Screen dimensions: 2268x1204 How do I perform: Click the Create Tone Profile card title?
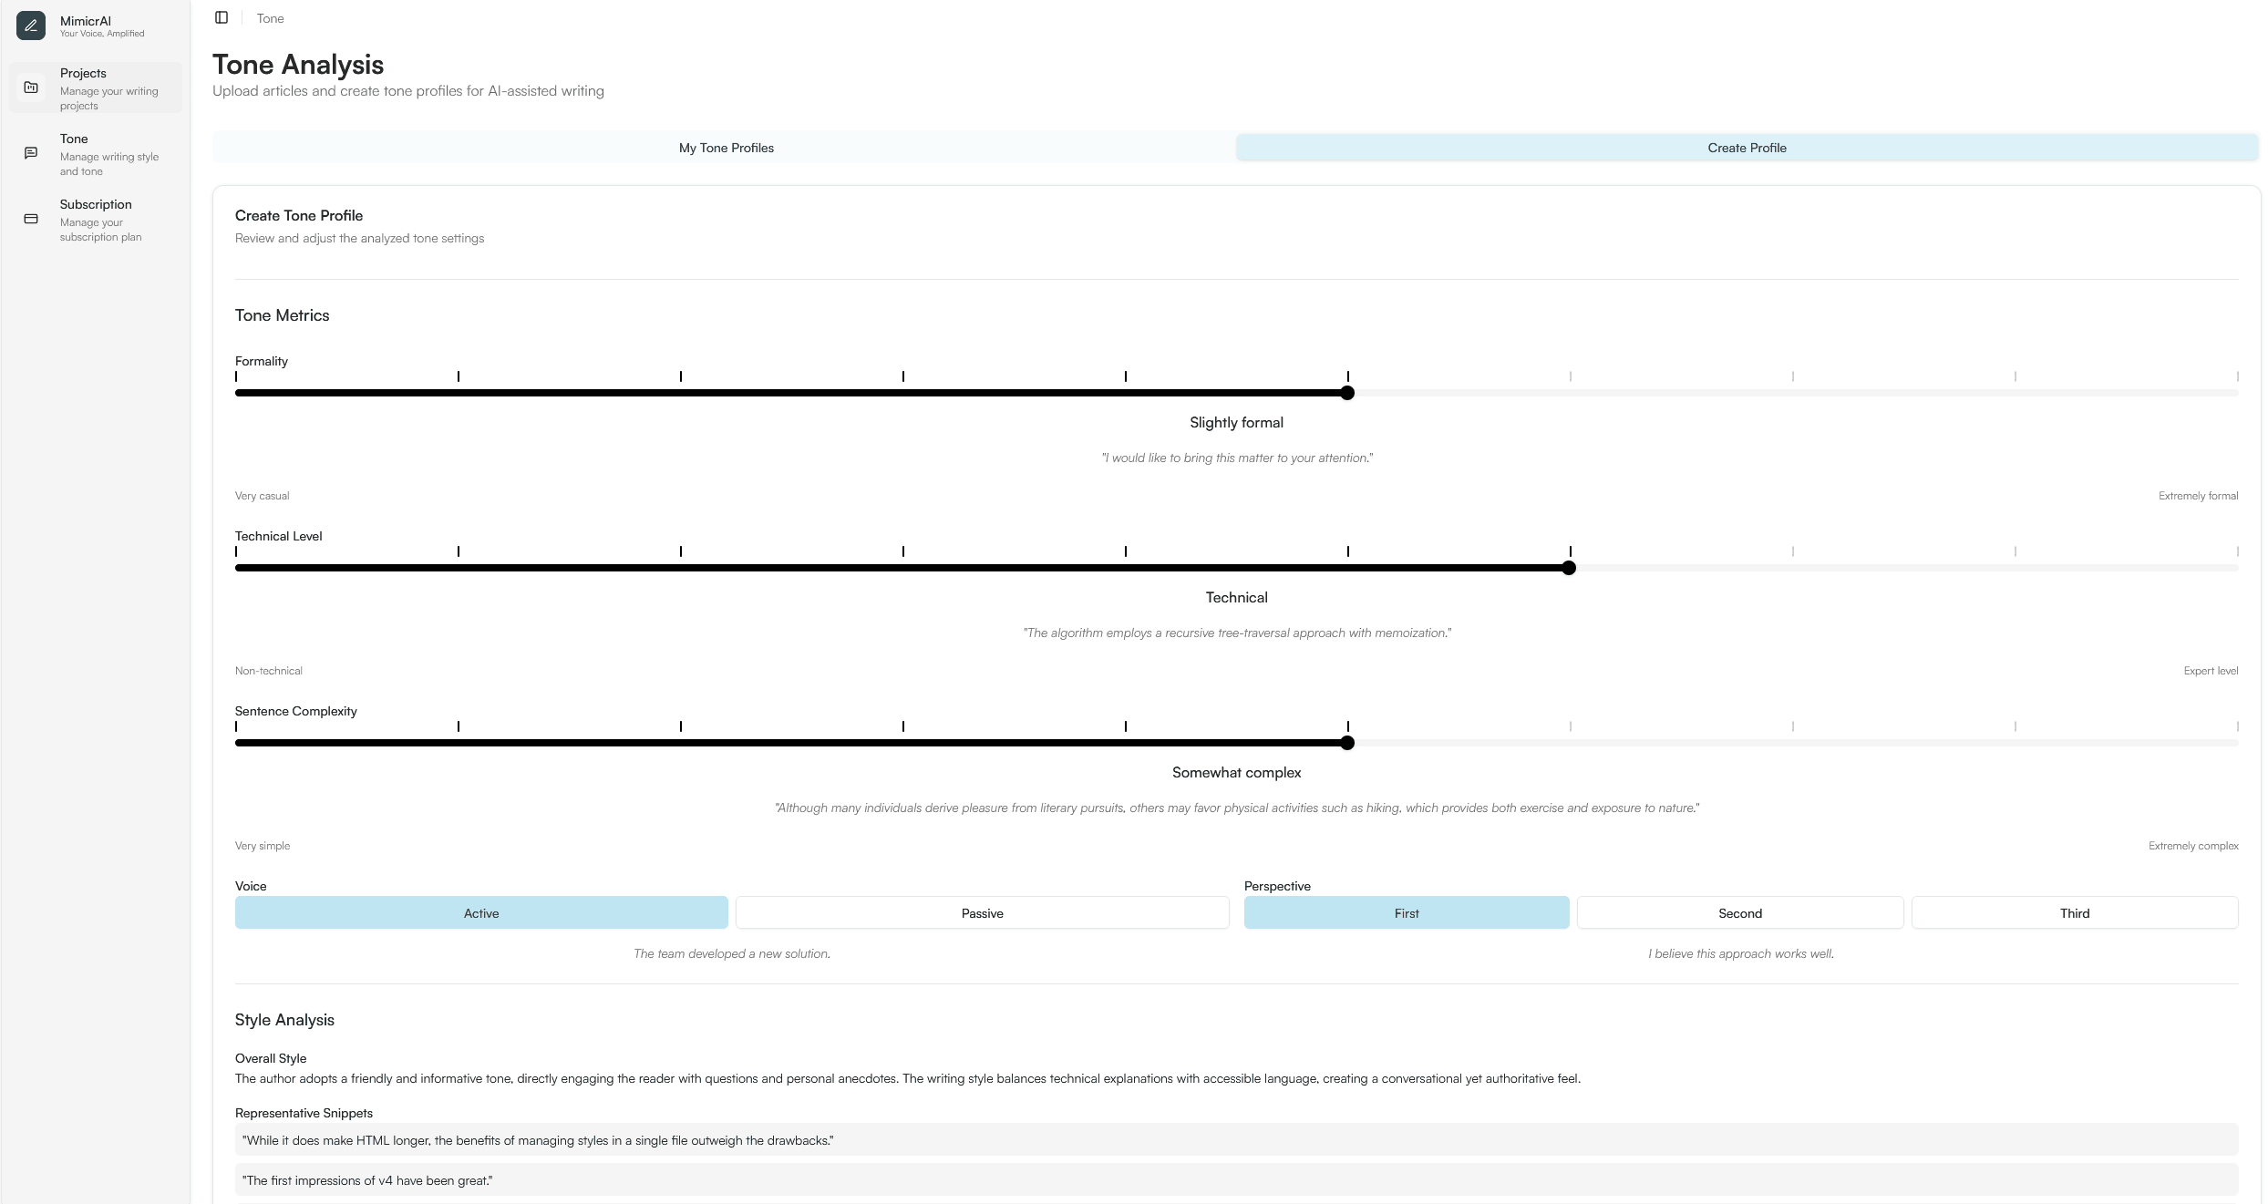coord(299,216)
